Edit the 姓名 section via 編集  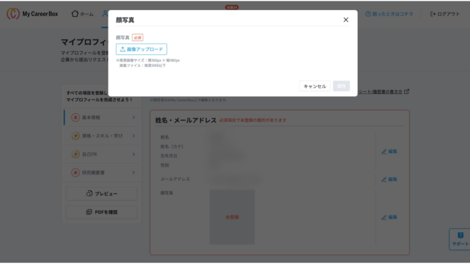pyautogui.click(x=389, y=151)
